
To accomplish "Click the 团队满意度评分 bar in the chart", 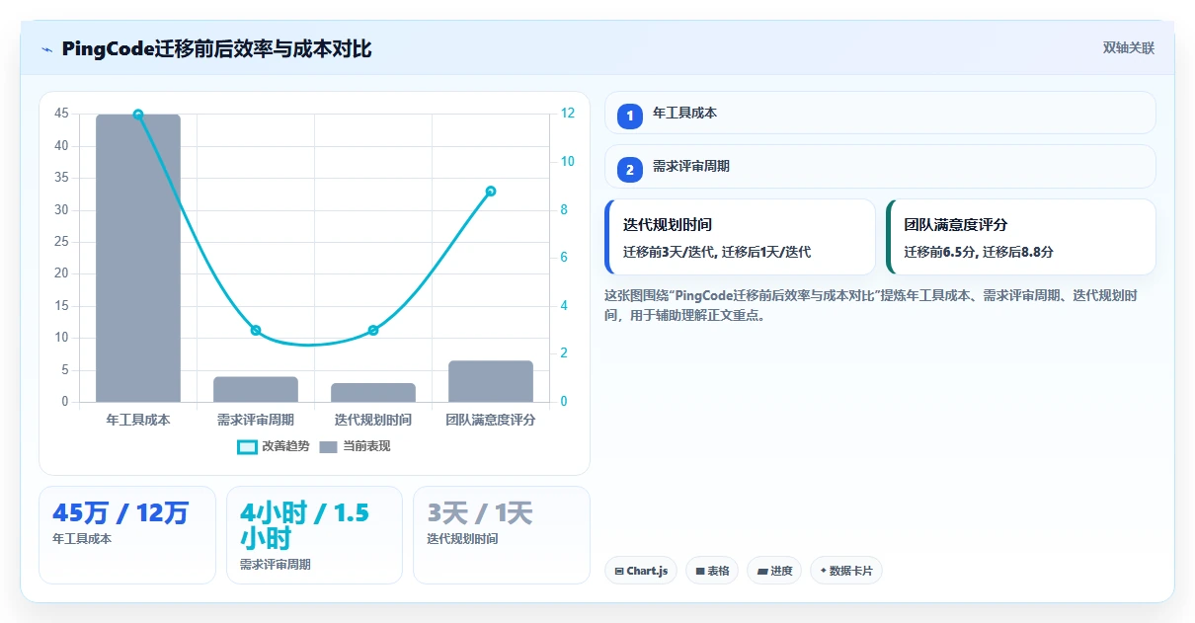I will (491, 381).
